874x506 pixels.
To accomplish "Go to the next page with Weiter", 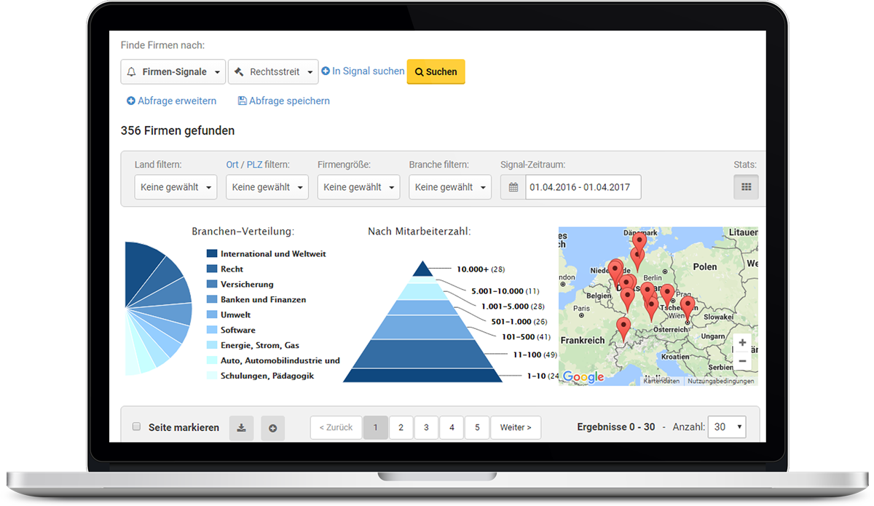I will [516, 428].
